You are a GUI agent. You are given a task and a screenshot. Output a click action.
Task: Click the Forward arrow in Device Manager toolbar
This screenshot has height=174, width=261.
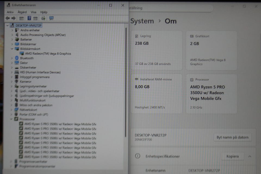13,18
